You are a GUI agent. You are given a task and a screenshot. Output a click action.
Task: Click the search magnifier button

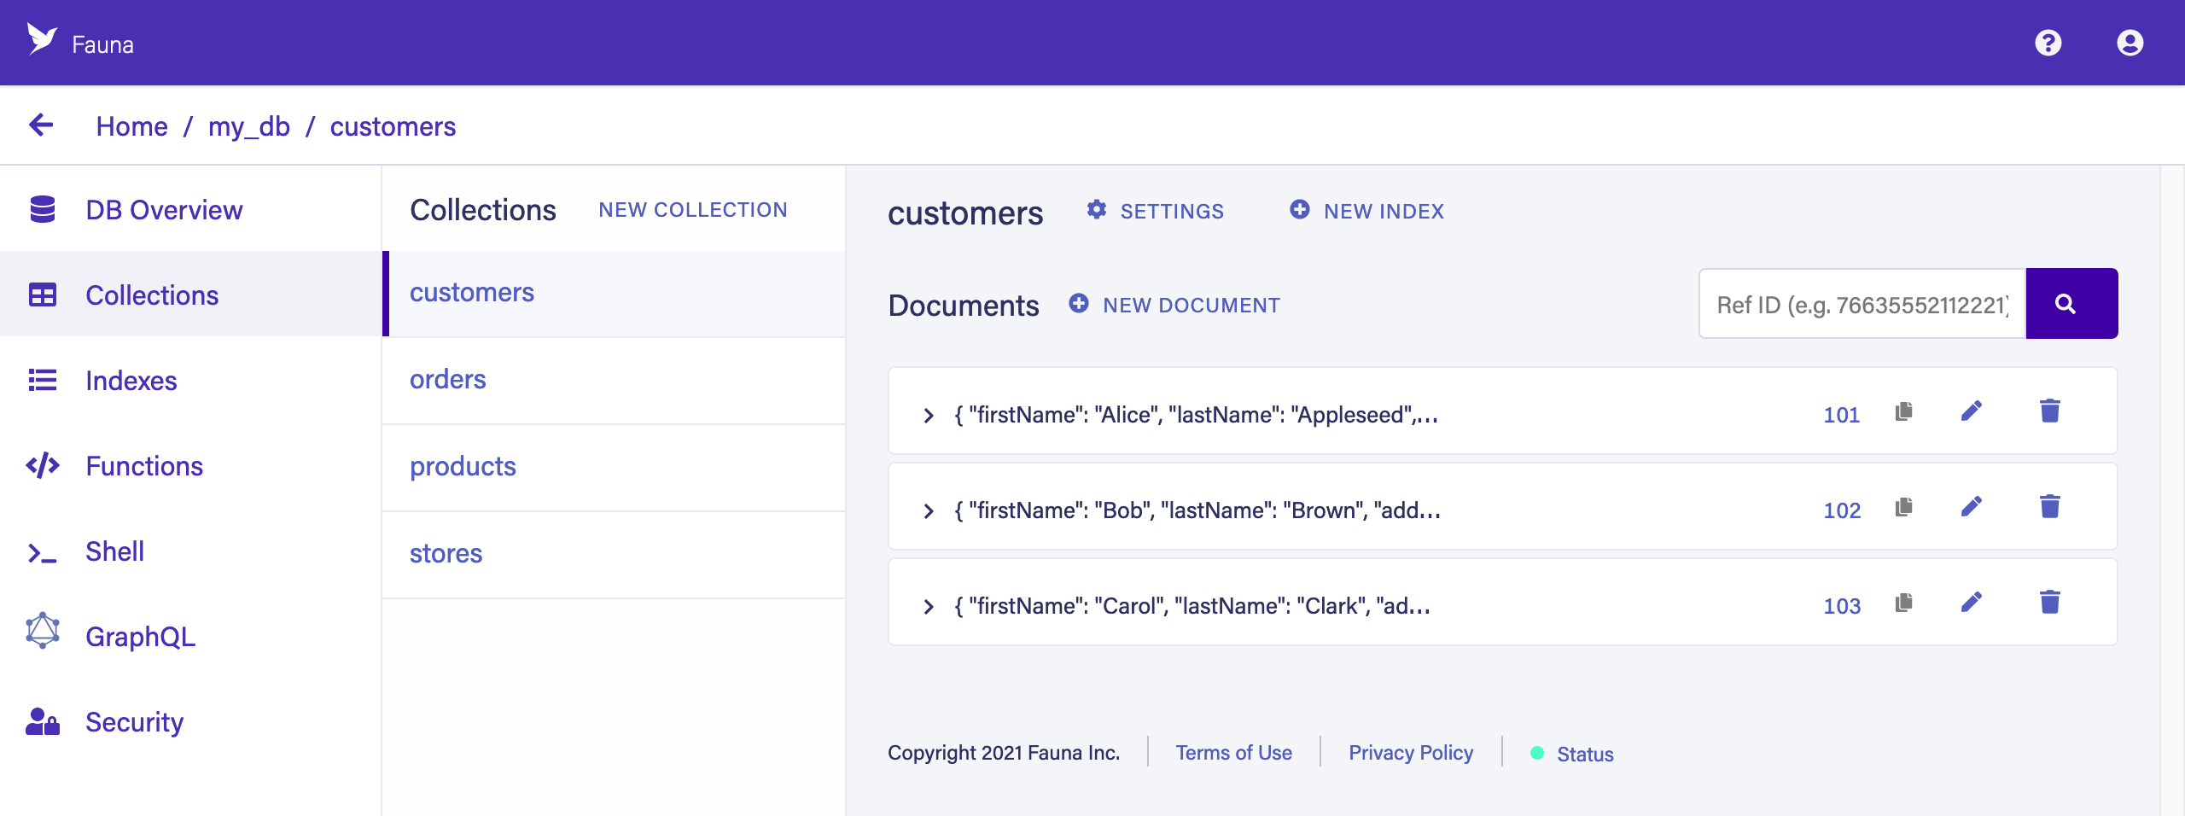[x=2071, y=304]
